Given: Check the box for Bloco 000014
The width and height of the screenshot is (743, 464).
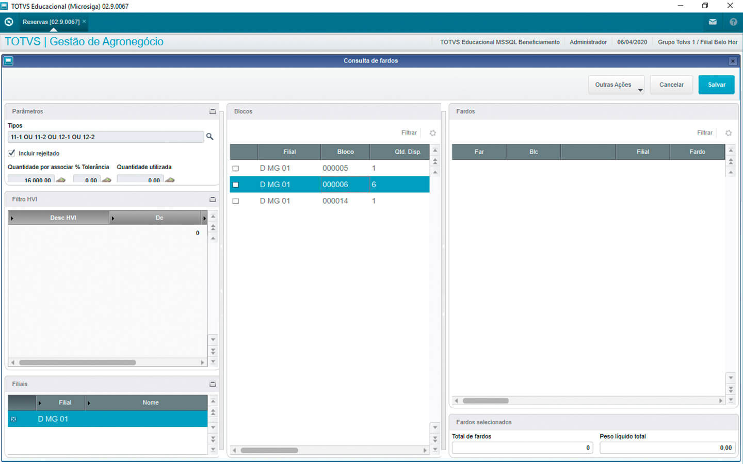Looking at the screenshot, I should [236, 201].
